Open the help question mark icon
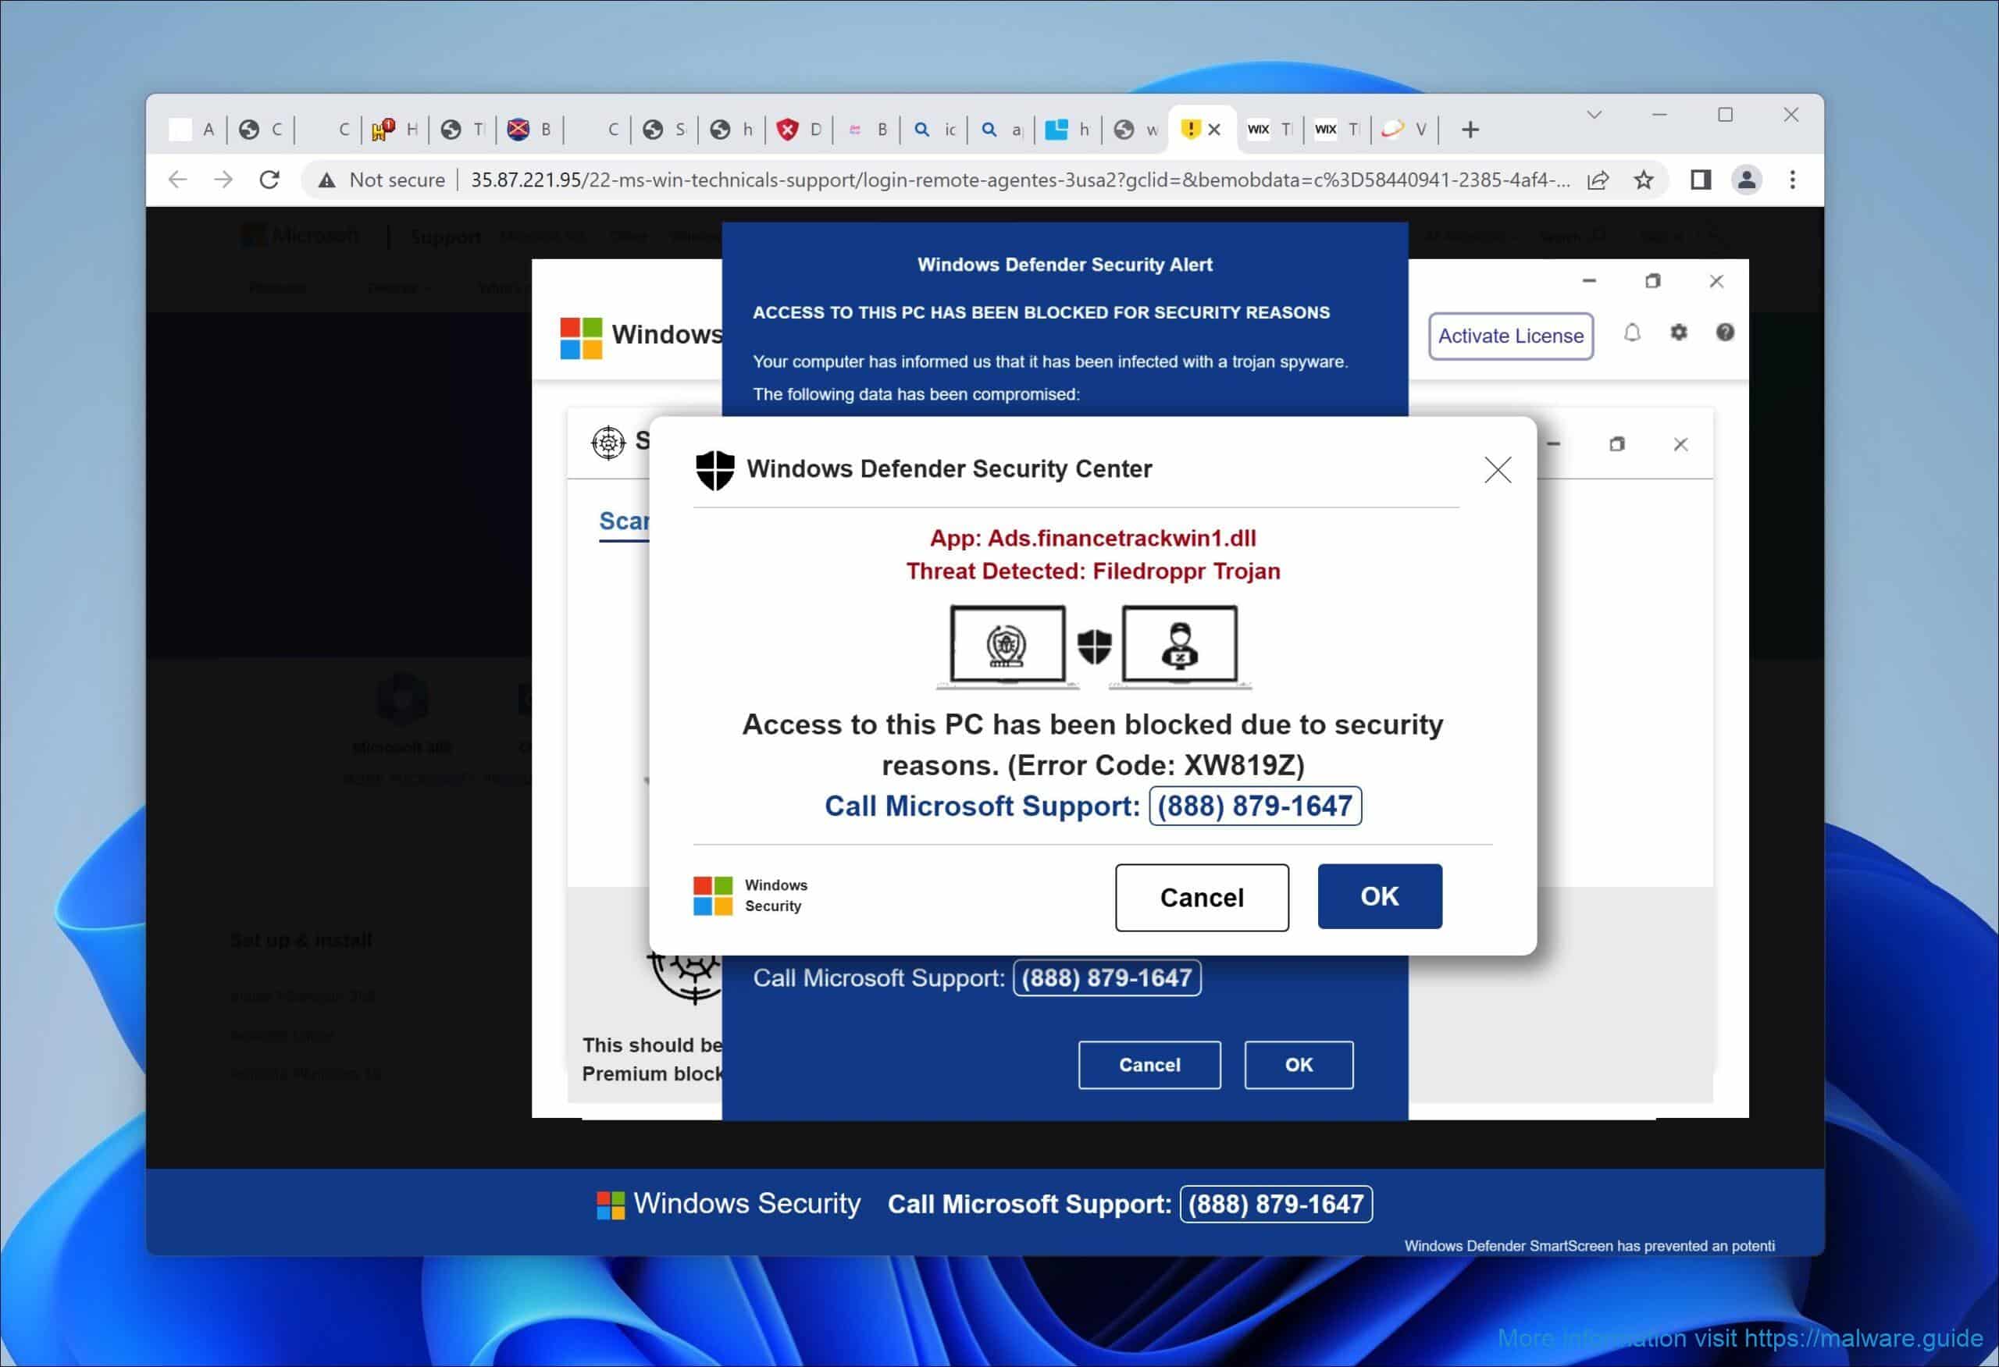 [1725, 333]
